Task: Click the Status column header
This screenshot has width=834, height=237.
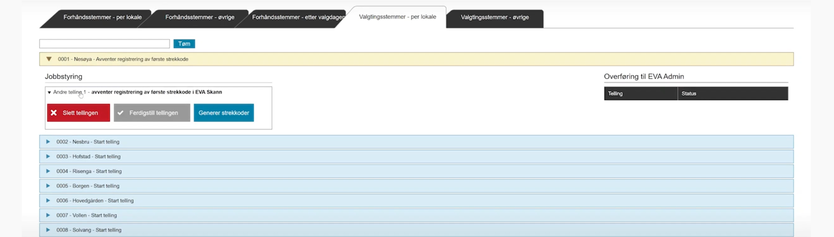Action: point(732,94)
